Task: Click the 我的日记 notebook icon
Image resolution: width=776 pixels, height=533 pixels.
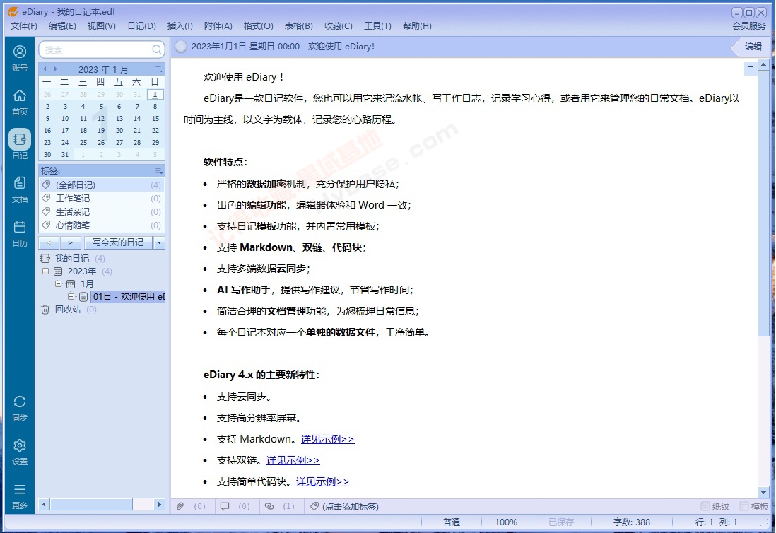Action: 45,258
